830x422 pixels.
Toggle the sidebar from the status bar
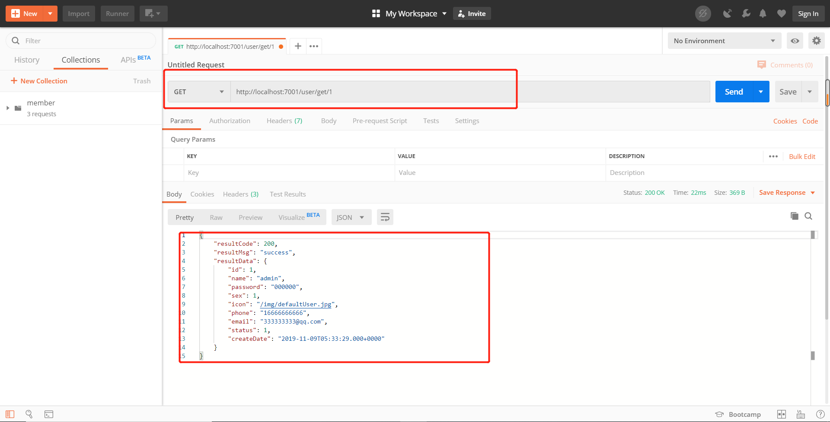[x=10, y=414]
